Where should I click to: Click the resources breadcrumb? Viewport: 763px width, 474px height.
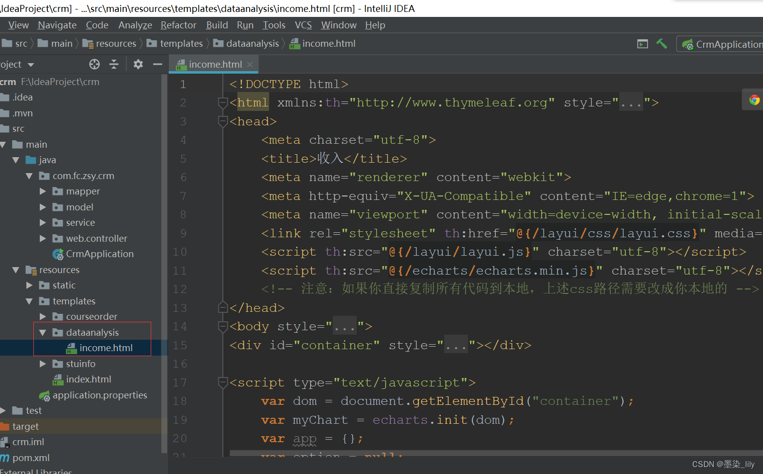tap(109, 44)
